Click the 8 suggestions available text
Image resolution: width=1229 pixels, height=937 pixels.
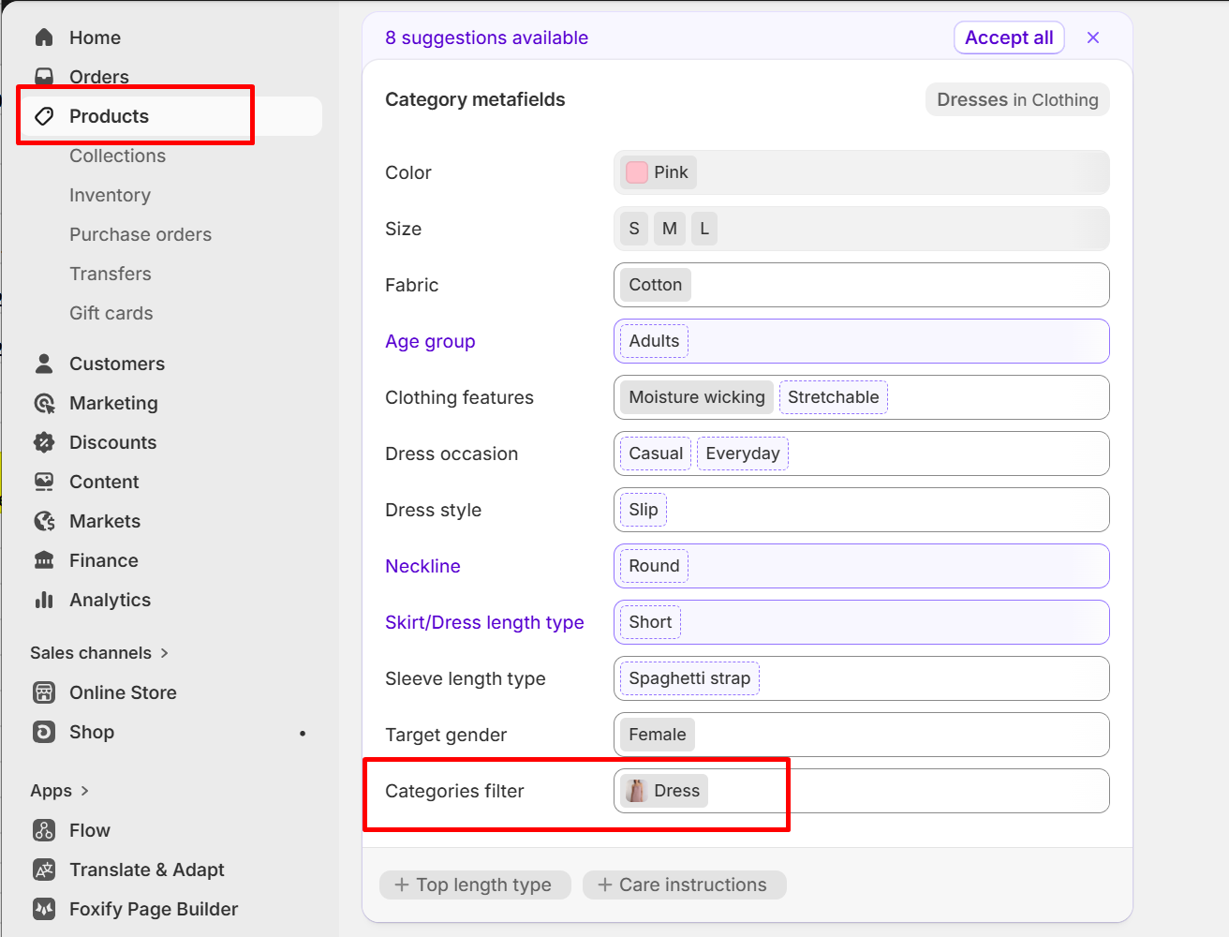tap(486, 37)
